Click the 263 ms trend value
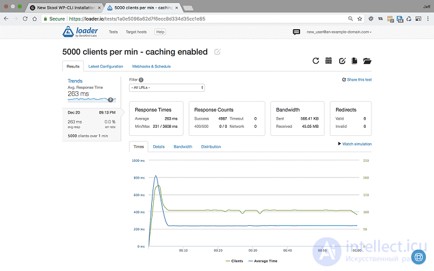 click(x=78, y=94)
